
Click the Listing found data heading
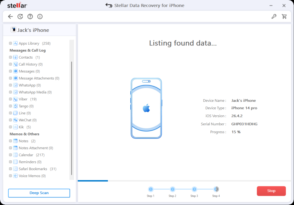[183, 43]
